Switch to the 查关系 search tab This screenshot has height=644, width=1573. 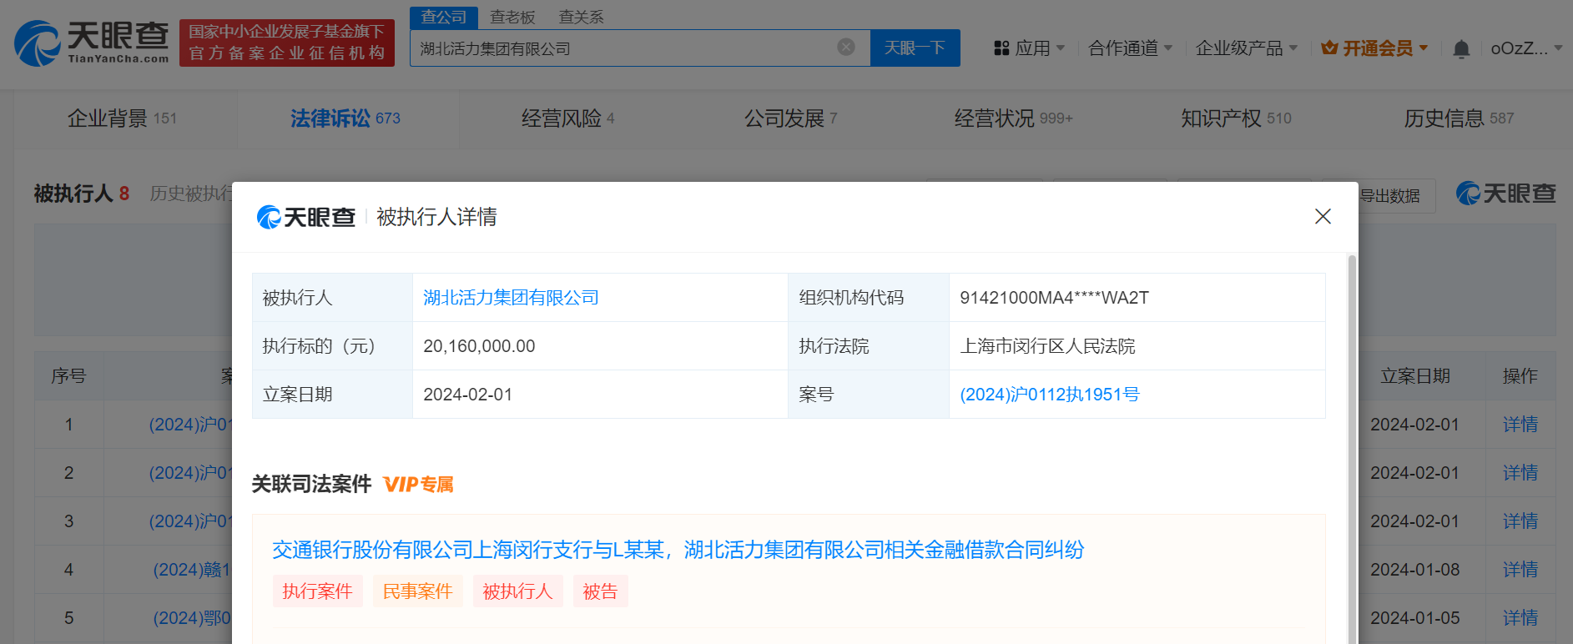pyautogui.click(x=581, y=17)
